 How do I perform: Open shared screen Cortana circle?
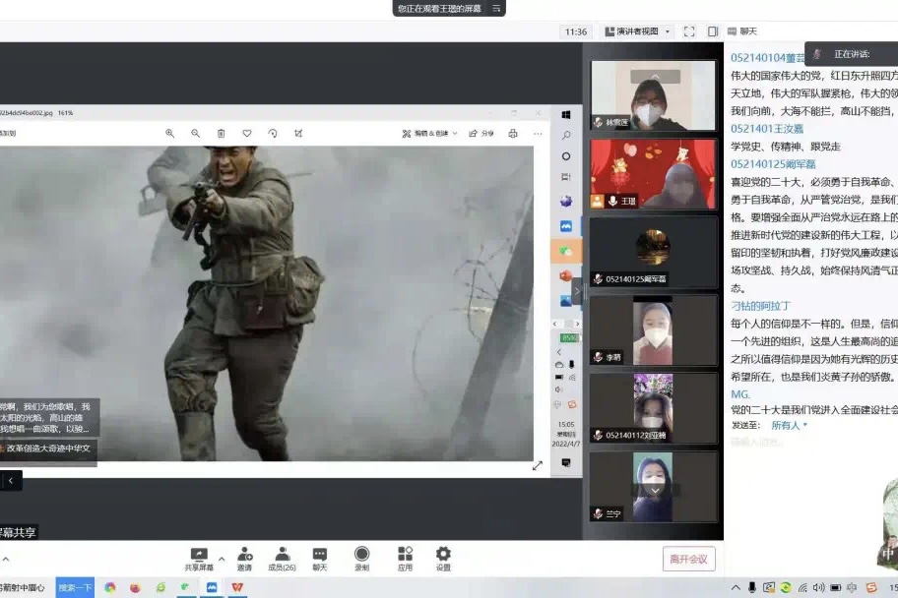(x=566, y=156)
